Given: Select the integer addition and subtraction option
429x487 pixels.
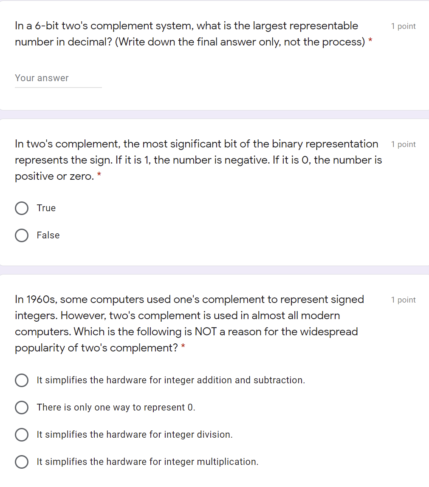Looking at the screenshot, I should (x=22, y=380).
